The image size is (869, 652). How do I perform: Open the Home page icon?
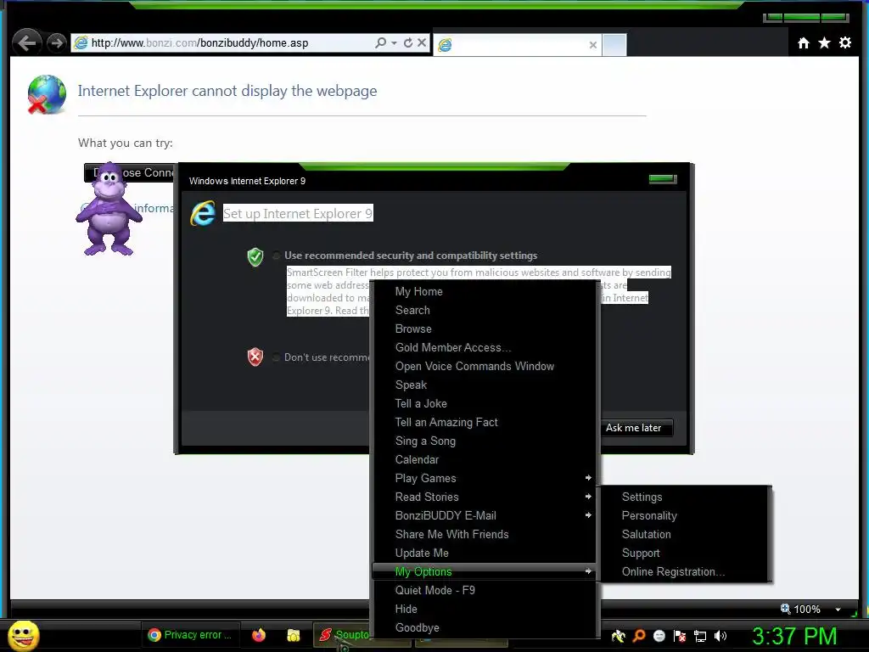(804, 42)
